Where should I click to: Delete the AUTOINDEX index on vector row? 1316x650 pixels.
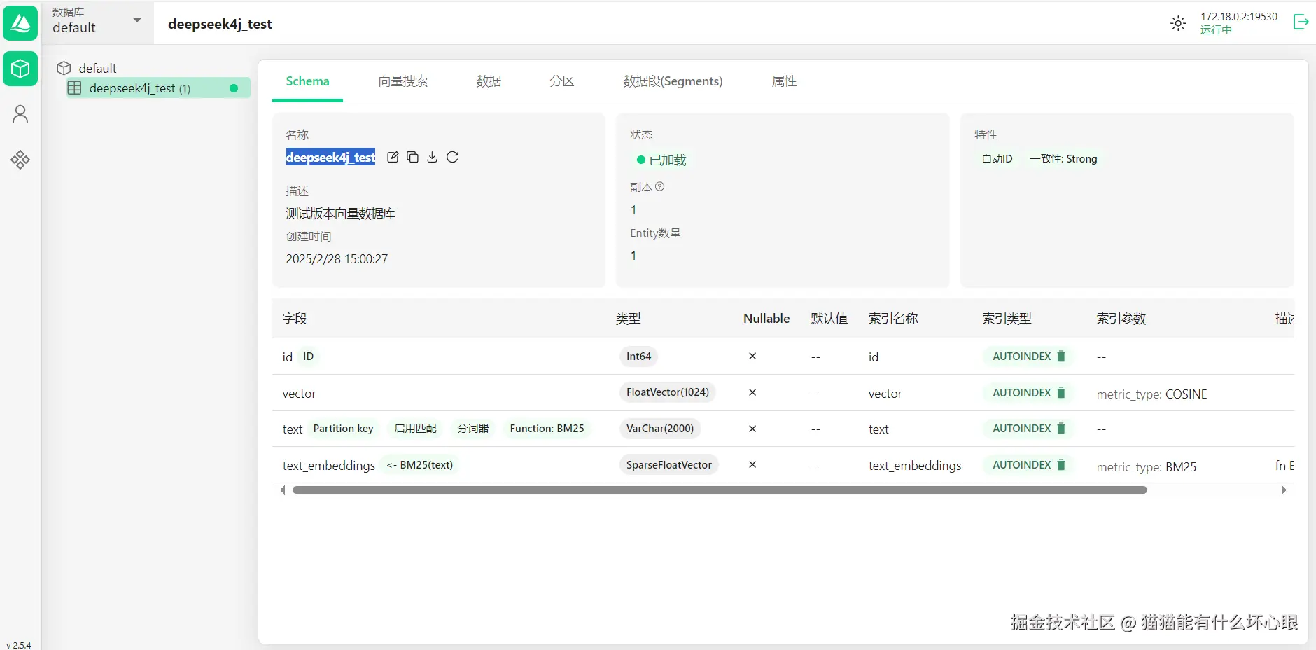tap(1061, 392)
